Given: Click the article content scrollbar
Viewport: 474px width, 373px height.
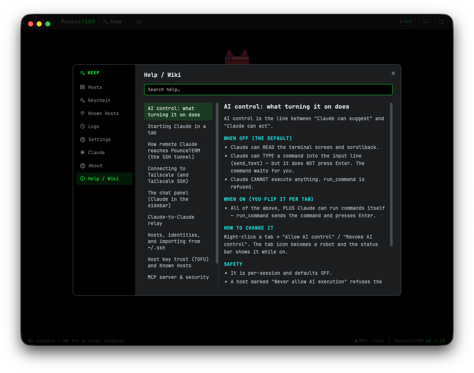Looking at the screenshot, I should (x=391, y=174).
